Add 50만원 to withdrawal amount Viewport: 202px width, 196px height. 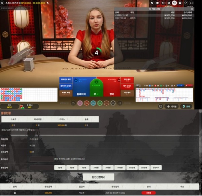pyautogui.click(x=120, y=168)
